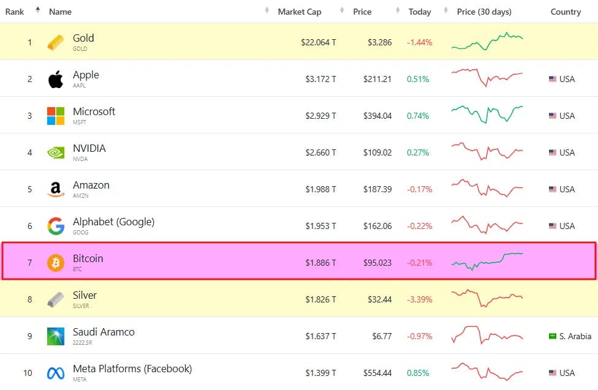Screen dimensions: 598x390
Task: Click the Saudi Arabia flag icon
Action: pos(553,336)
